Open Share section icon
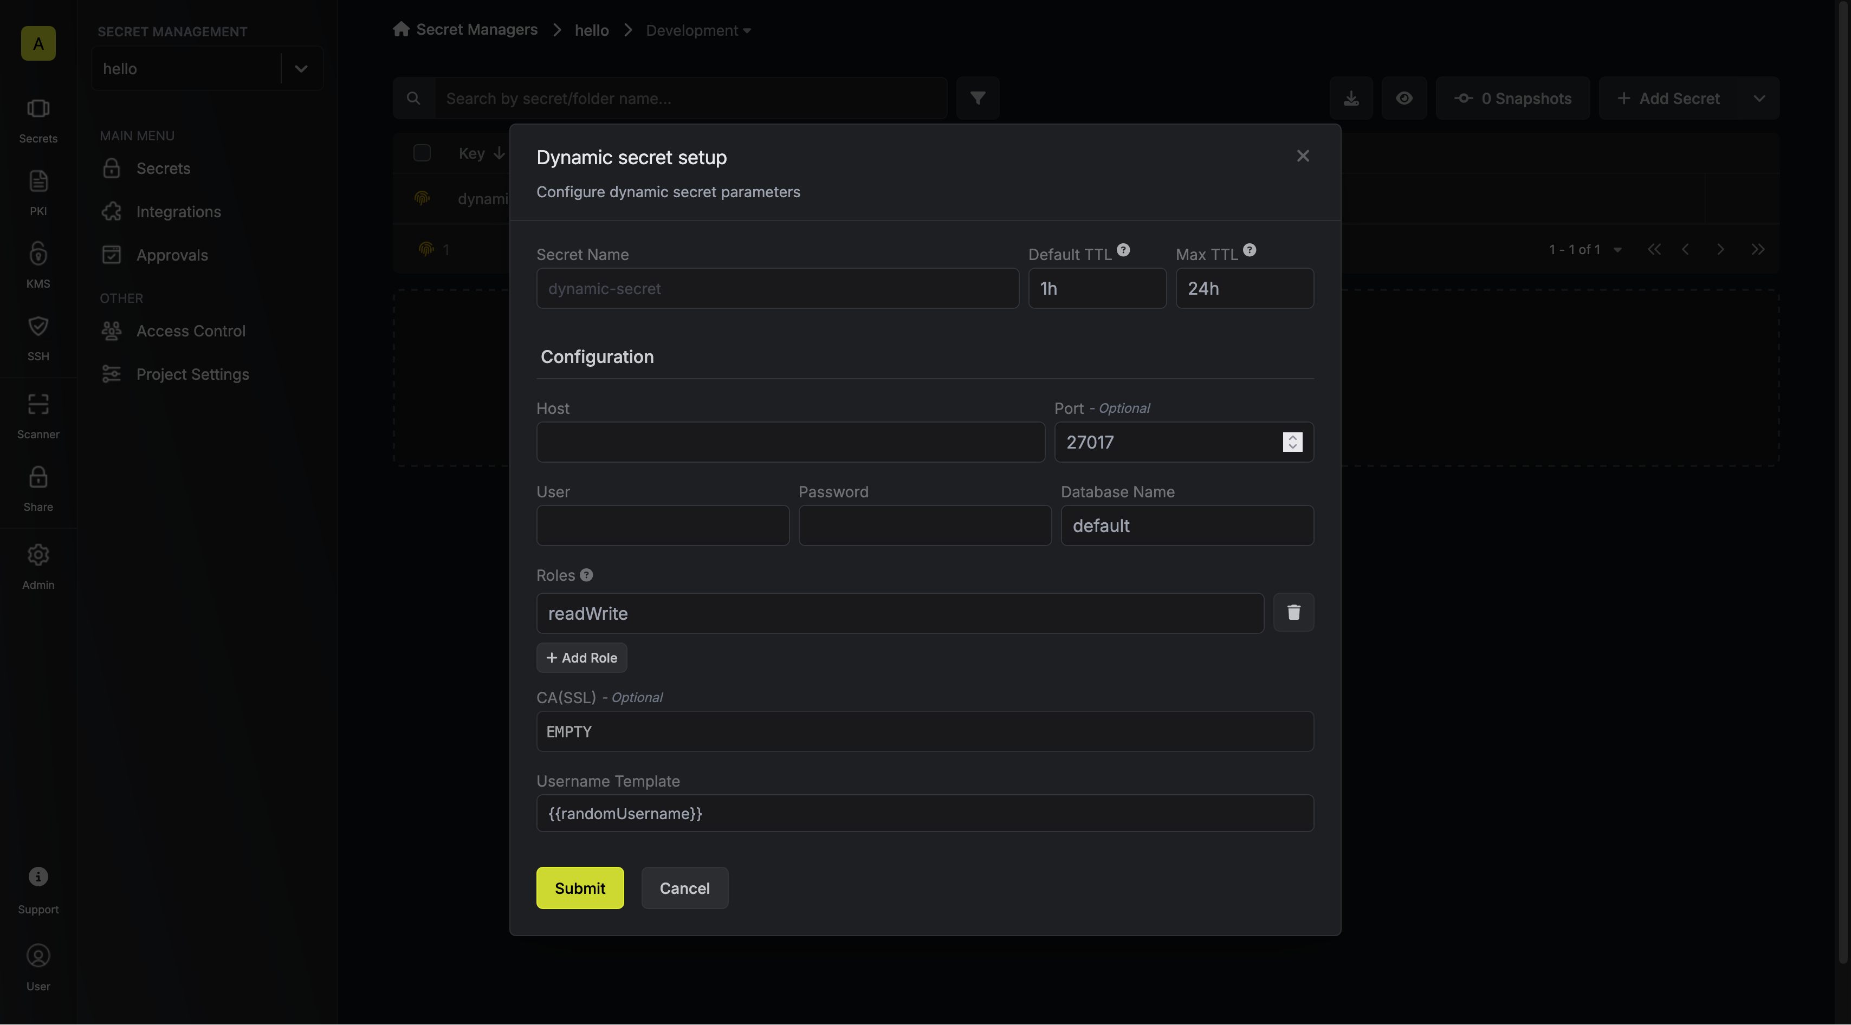Viewport: 1851px width, 1025px height. 38,489
